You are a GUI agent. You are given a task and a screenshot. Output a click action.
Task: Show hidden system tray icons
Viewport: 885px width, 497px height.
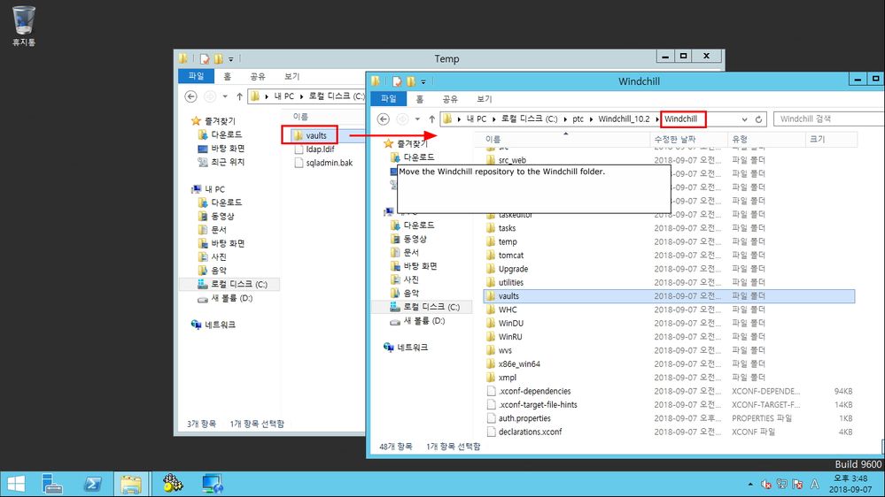(750, 484)
